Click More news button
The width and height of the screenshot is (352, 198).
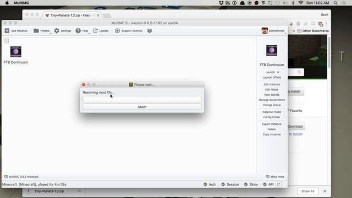click(x=275, y=177)
